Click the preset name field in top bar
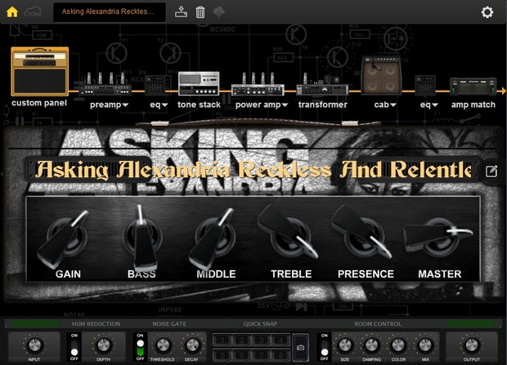Screen dimensions: 507x365 pos(110,12)
